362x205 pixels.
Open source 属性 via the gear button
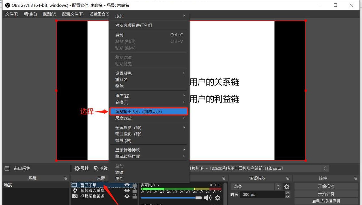pos(81,168)
